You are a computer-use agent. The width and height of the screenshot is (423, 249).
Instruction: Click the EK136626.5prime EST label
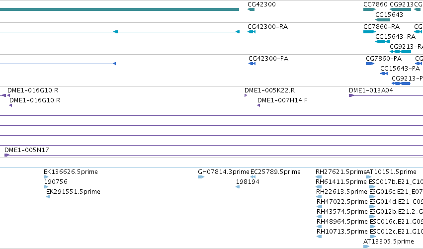pos(71,172)
